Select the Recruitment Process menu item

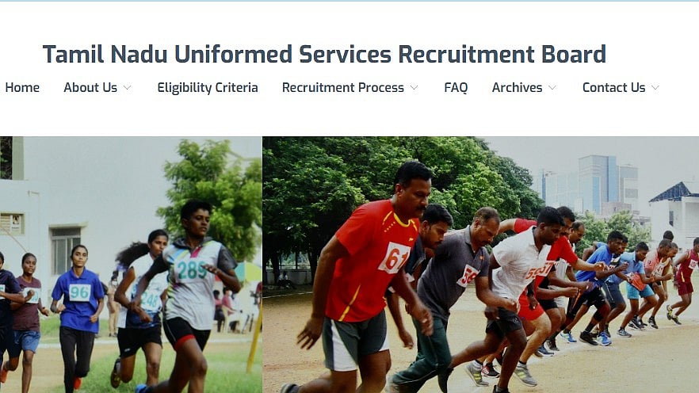(x=343, y=87)
